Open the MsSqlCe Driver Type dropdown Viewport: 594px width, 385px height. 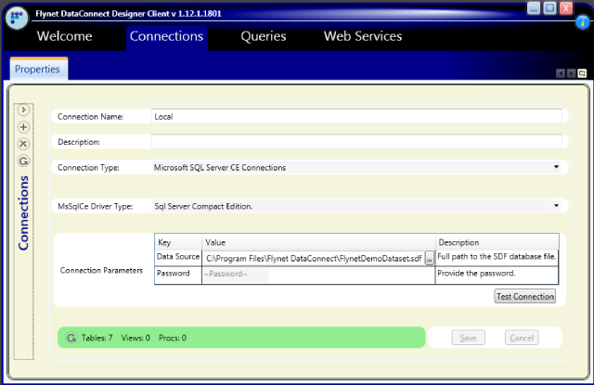click(x=356, y=206)
